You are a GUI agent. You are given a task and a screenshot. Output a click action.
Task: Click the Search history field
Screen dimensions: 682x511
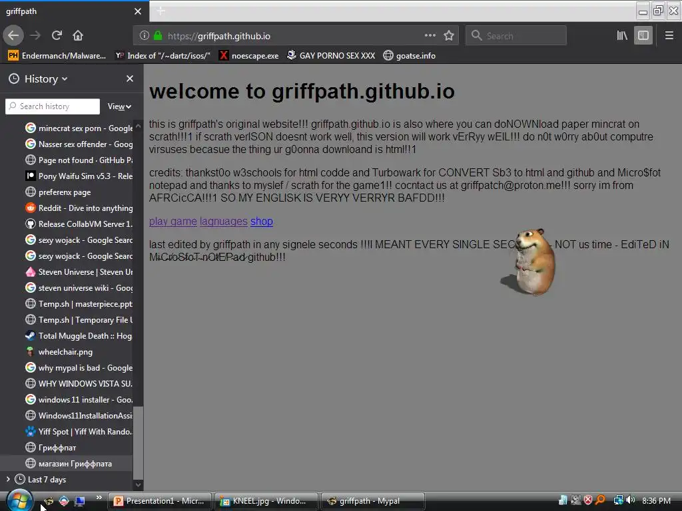[x=53, y=106]
